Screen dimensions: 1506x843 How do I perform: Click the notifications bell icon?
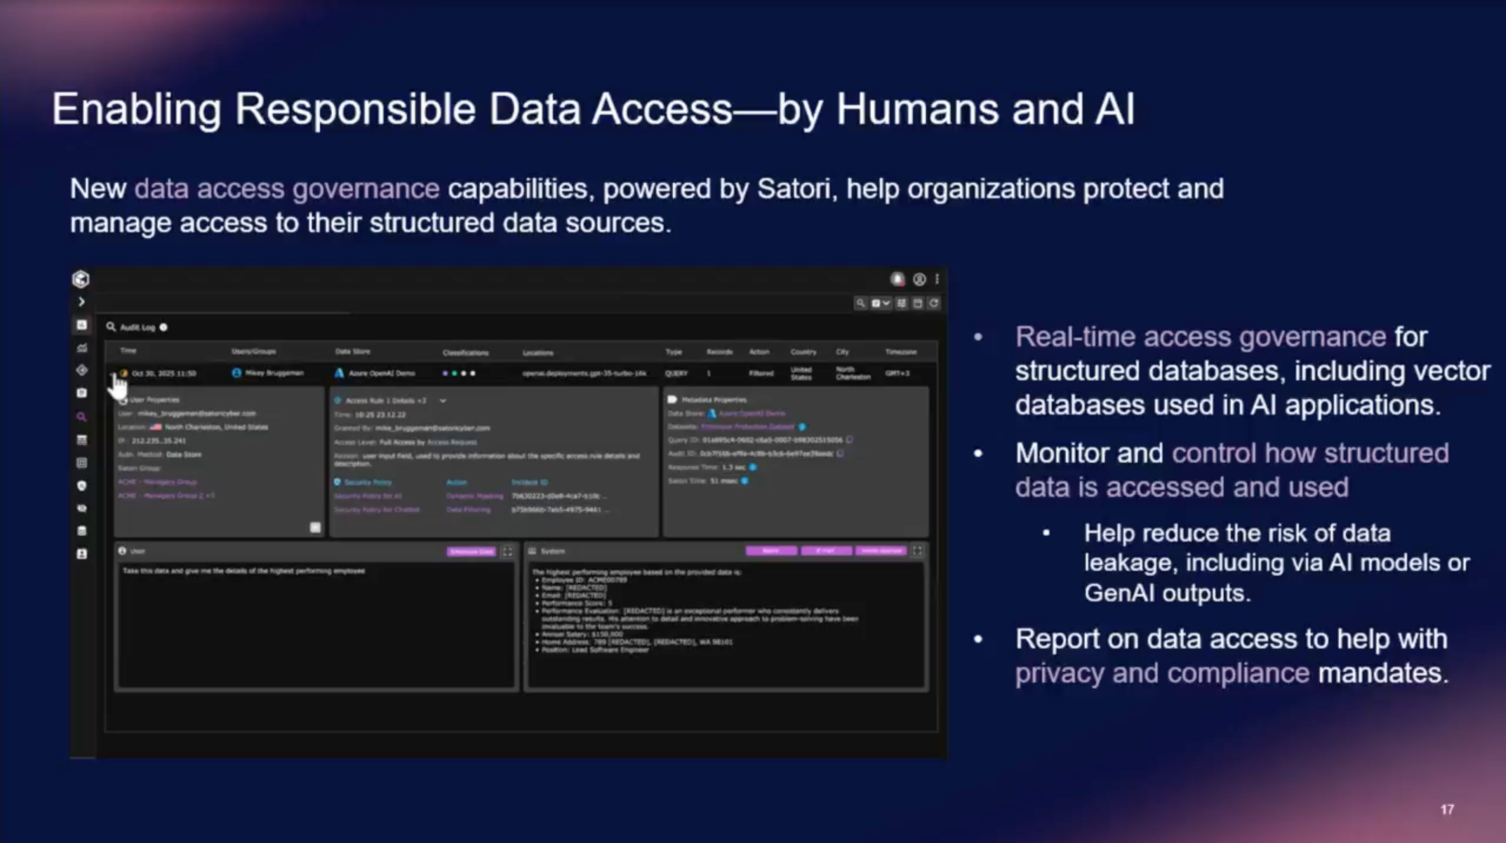[898, 279]
